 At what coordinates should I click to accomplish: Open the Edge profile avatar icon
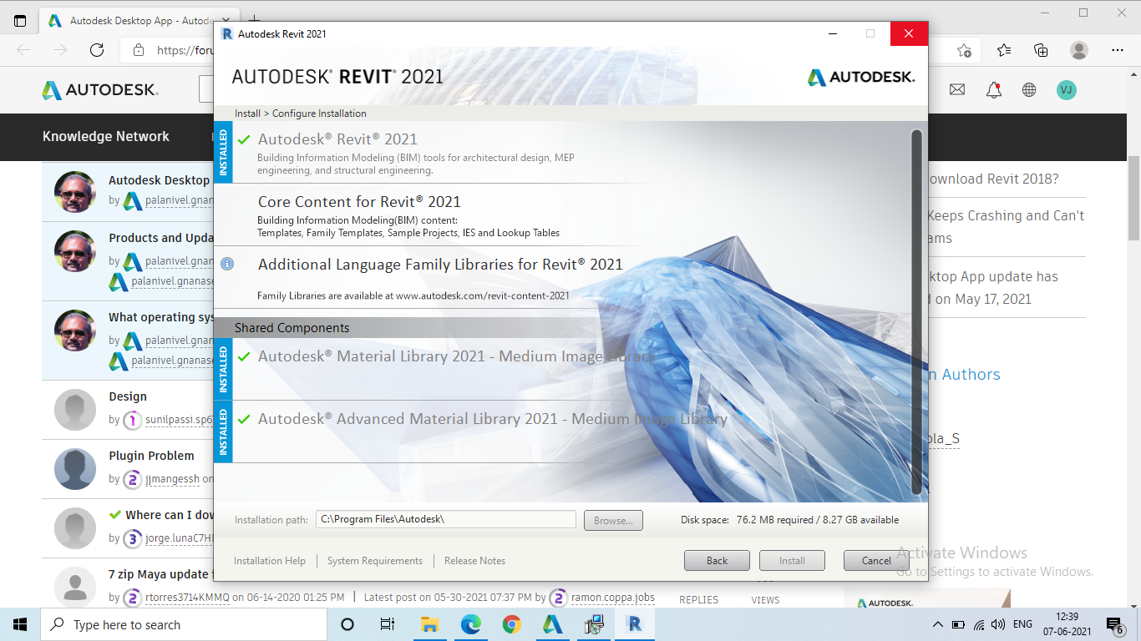click(1079, 50)
